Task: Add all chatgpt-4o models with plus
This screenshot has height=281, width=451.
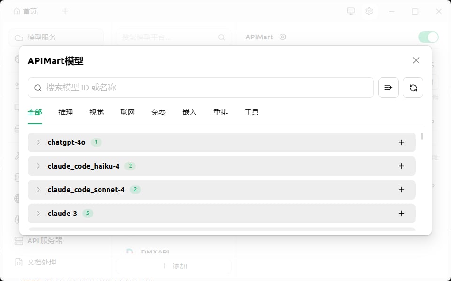Action: coord(402,142)
